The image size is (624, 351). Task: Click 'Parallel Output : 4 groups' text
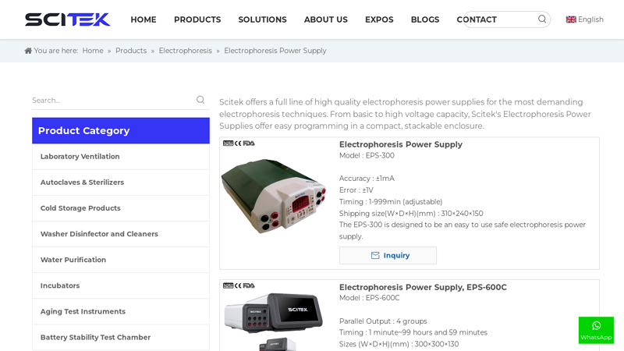click(383, 321)
